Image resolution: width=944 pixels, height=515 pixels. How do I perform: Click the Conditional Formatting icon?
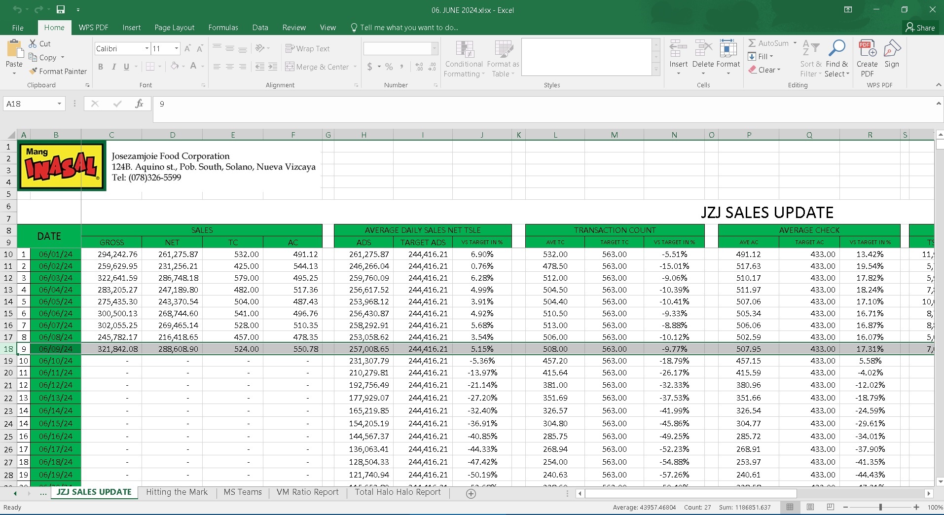click(464, 50)
